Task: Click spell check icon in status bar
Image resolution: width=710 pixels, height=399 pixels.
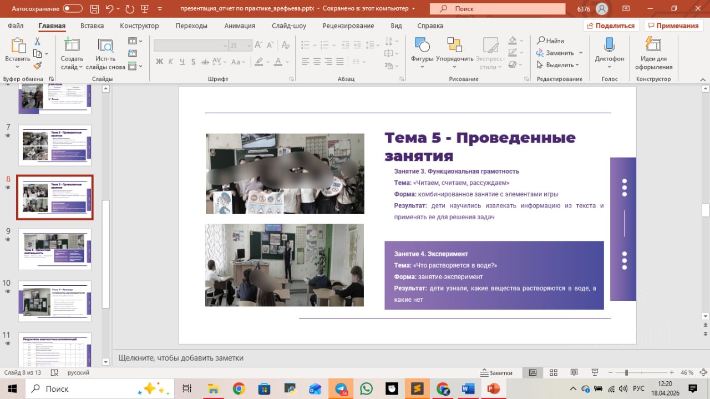Action: [54, 373]
